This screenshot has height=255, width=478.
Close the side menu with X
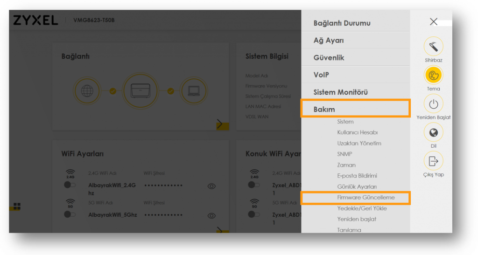click(434, 21)
